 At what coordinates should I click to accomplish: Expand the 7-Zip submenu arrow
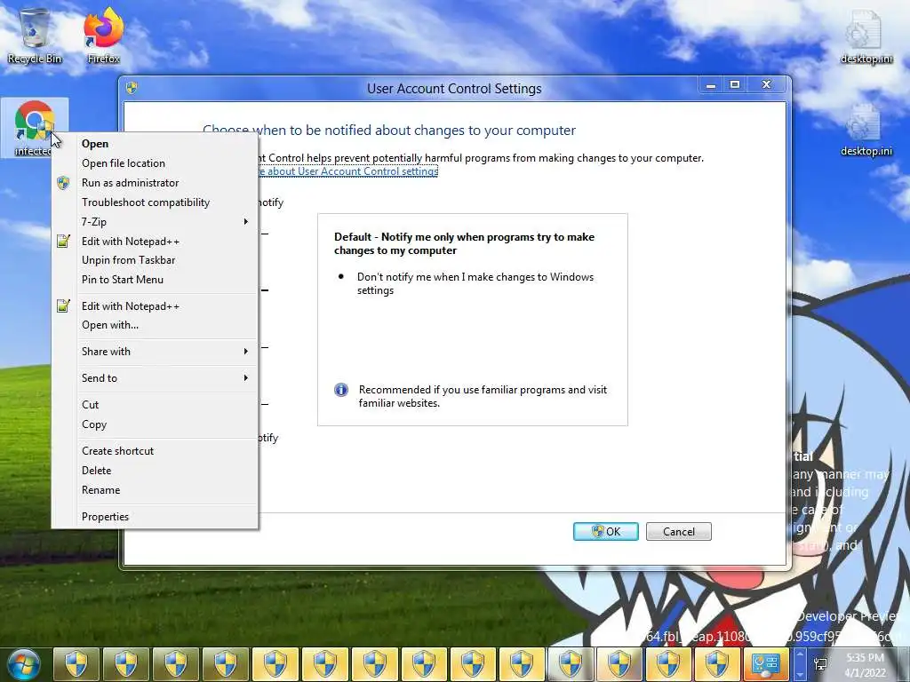246,221
